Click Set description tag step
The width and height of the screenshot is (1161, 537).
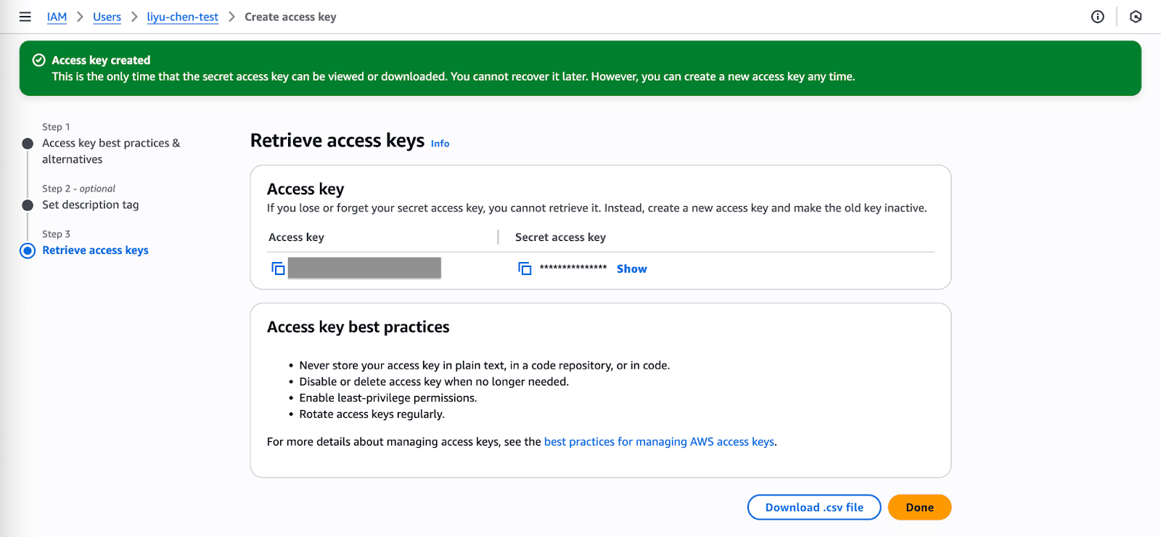pos(90,205)
